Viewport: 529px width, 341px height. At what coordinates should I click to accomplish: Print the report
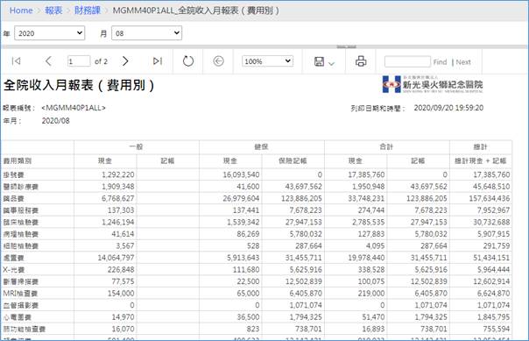(x=361, y=61)
